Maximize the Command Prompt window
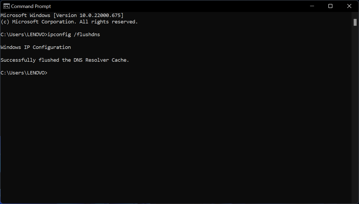The image size is (359, 204). tap(330, 6)
